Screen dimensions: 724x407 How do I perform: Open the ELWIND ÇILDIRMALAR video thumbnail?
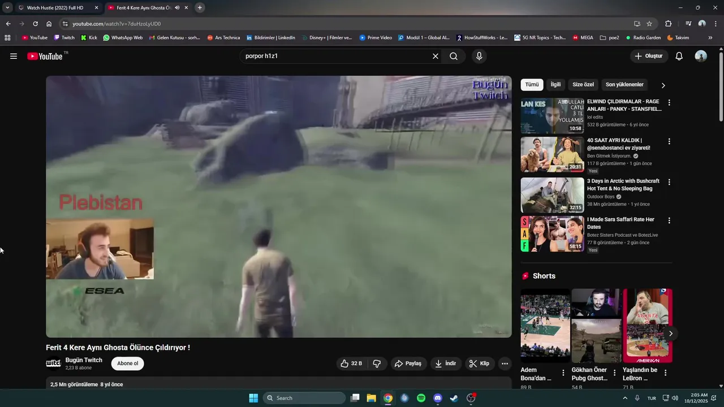(552, 116)
